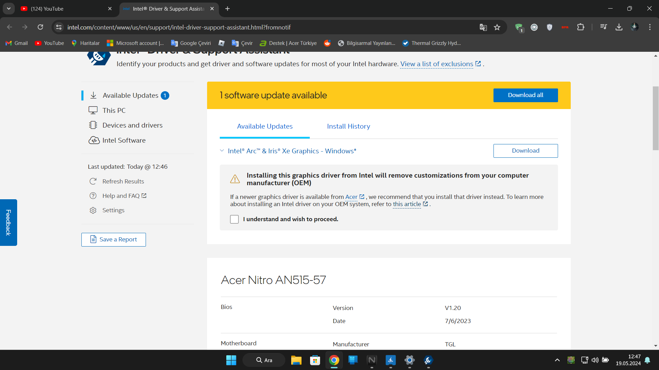Screen dimensions: 659x370
Task: Click the Chrome icon in the taskbar
Action: pyautogui.click(x=334, y=360)
